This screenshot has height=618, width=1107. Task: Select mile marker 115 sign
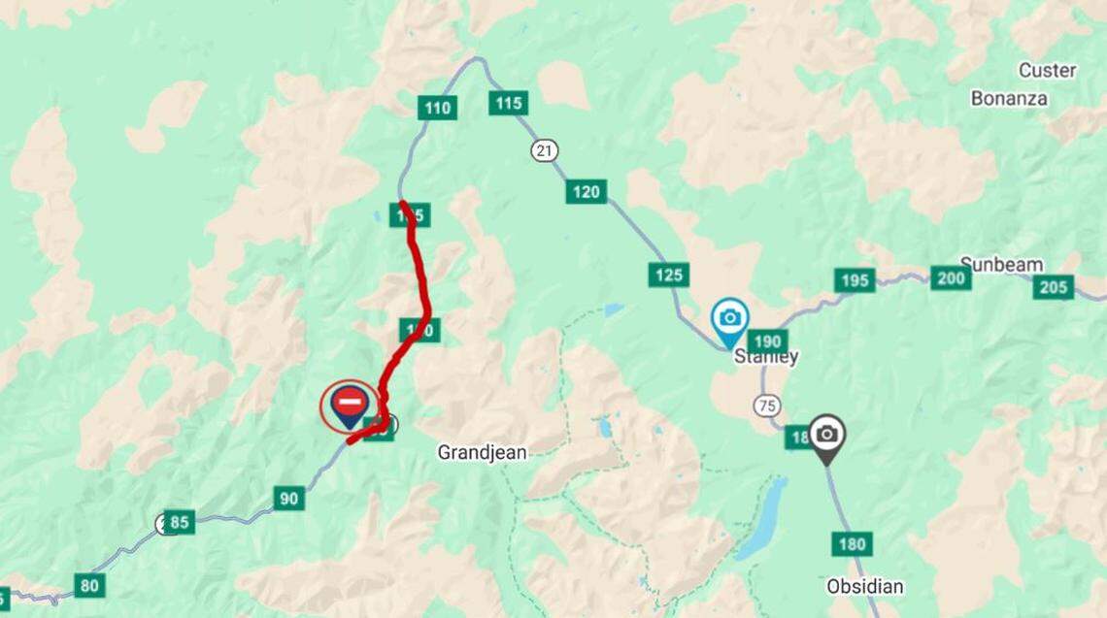pos(508,103)
